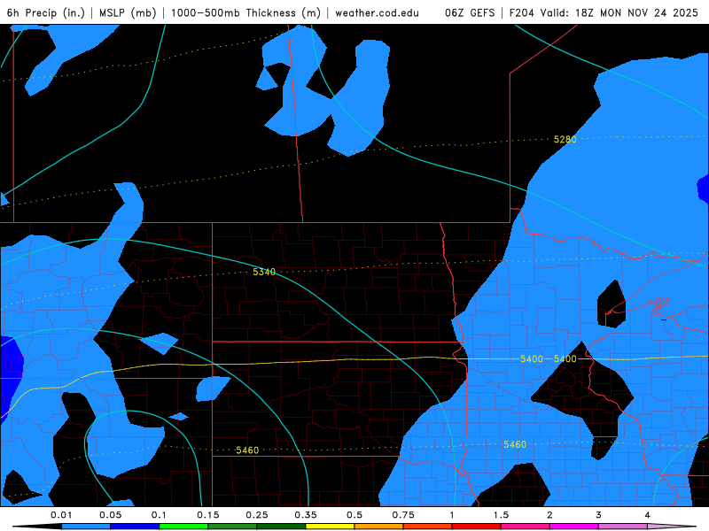Click the '6h Precip (in.)' title text
Screen dimensions: 709x531
(46, 12)
